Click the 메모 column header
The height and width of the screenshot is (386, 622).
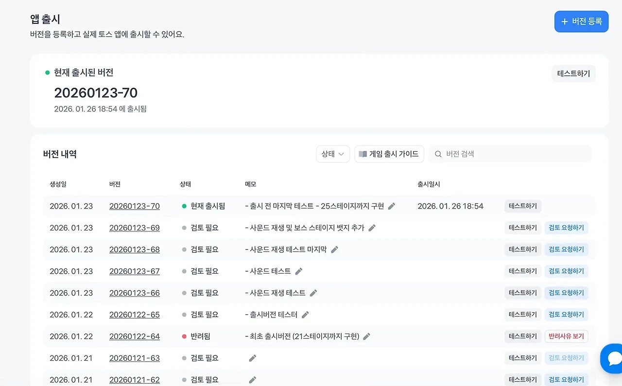click(x=250, y=185)
